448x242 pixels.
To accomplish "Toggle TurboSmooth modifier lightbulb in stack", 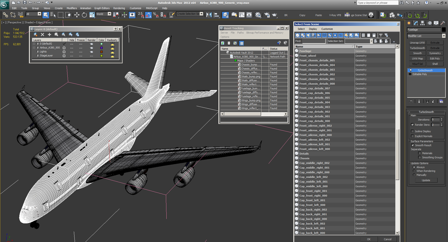I will click(x=411, y=70).
